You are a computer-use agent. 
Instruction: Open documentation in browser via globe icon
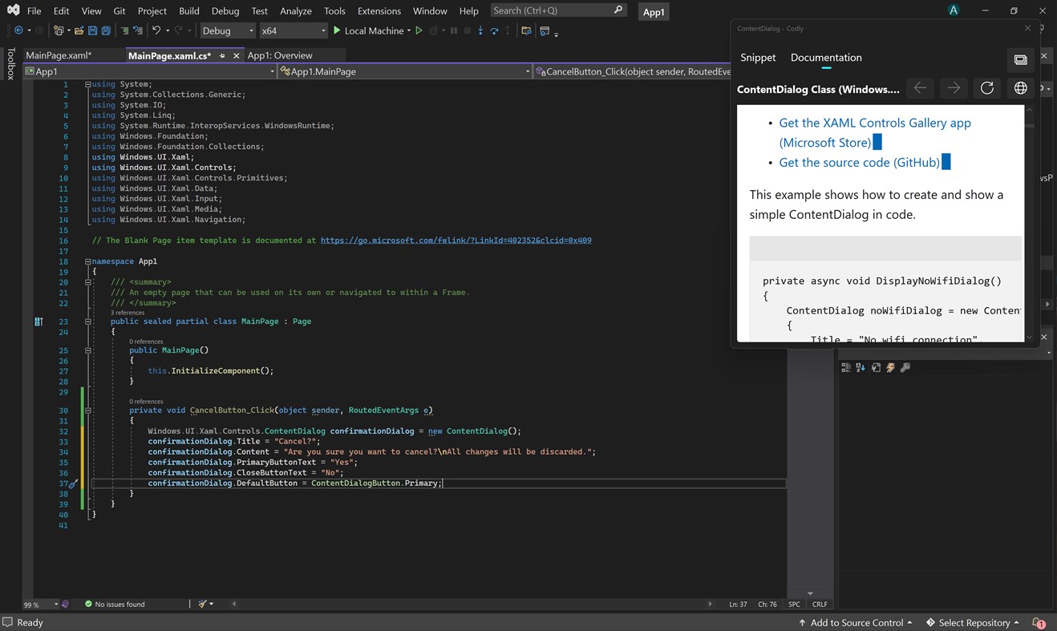coord(1020,88)
